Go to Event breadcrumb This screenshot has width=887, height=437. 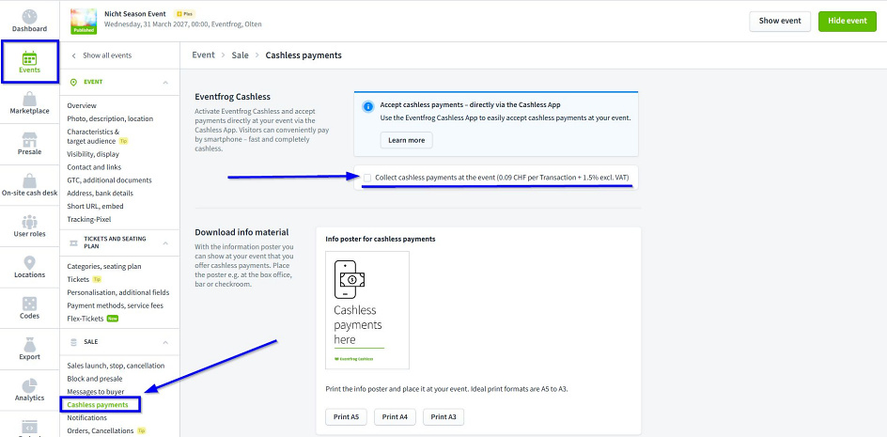click(204, 55)
